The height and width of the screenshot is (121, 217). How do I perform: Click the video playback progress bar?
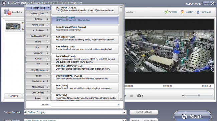[169, 90]
